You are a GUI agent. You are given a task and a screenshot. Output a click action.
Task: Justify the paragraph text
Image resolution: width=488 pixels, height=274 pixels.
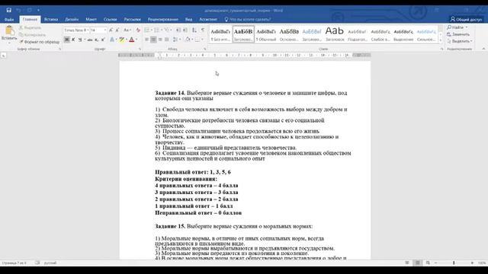click(167, 40)
